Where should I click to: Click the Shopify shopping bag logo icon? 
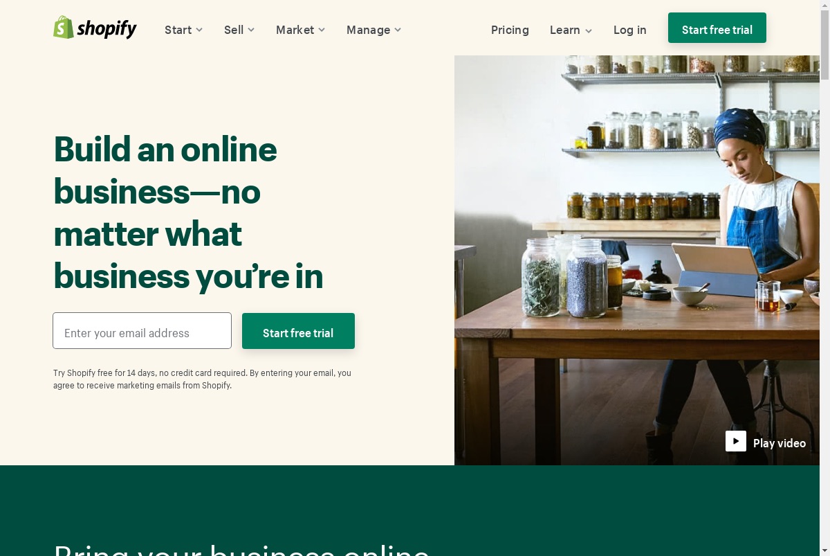(x=64, y=28)
